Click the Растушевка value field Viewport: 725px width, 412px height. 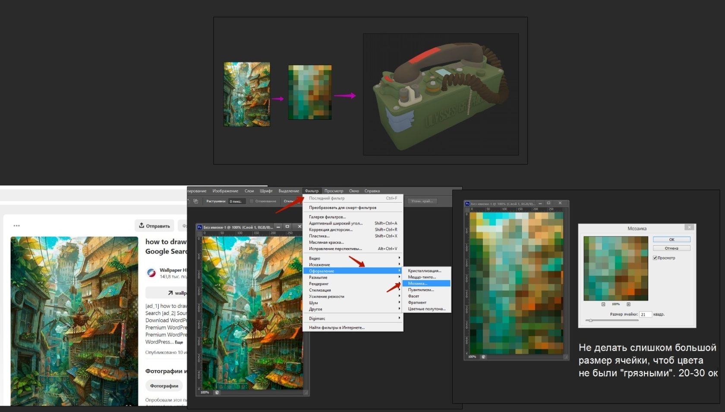click(236, 201)
